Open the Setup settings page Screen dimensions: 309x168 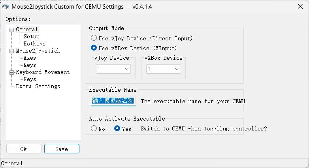(31, 36)
